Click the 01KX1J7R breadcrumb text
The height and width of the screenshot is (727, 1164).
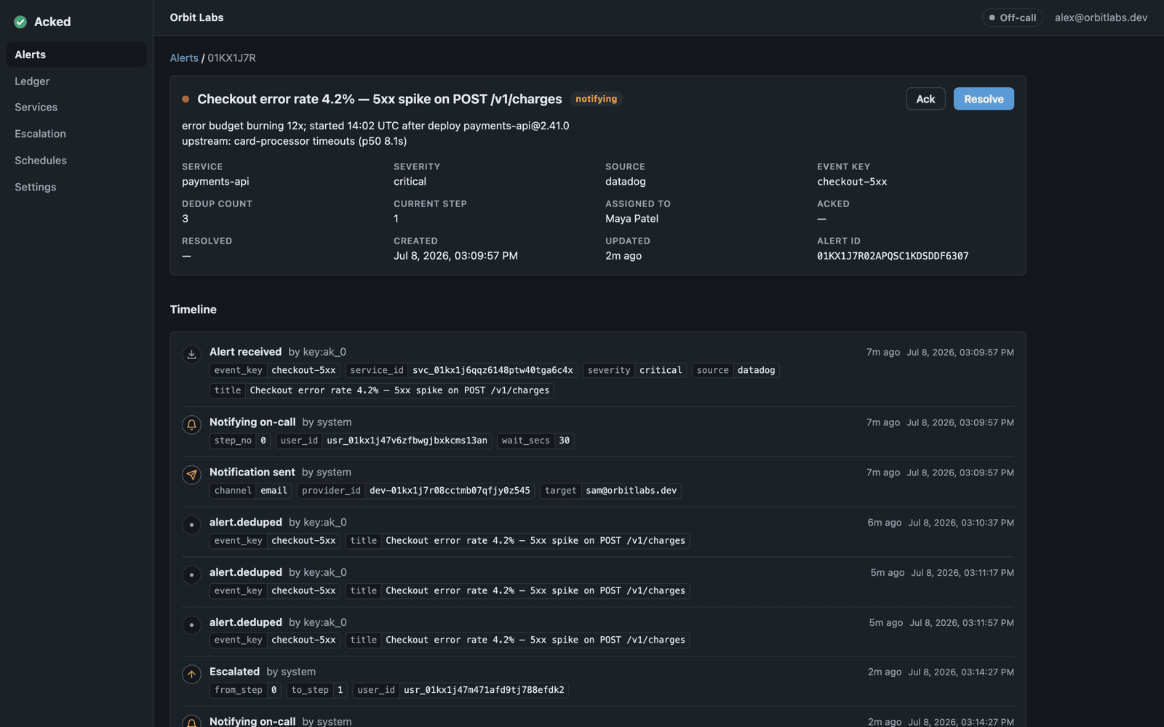[231, 58]
